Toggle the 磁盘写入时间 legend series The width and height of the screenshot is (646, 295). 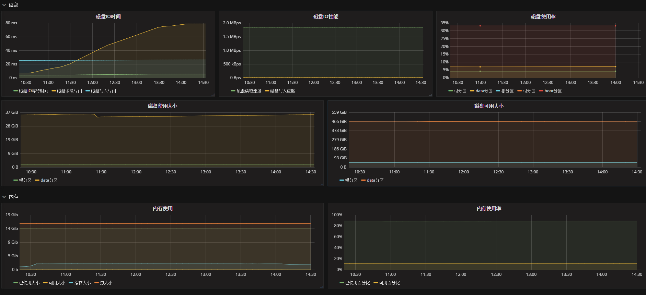[103, 91]
